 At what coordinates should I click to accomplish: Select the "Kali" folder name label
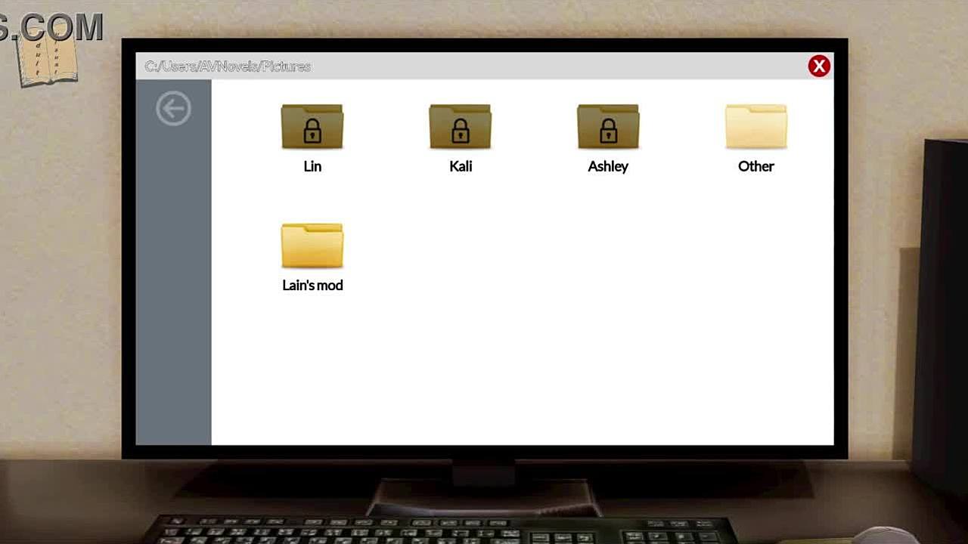tap(461, 166)
